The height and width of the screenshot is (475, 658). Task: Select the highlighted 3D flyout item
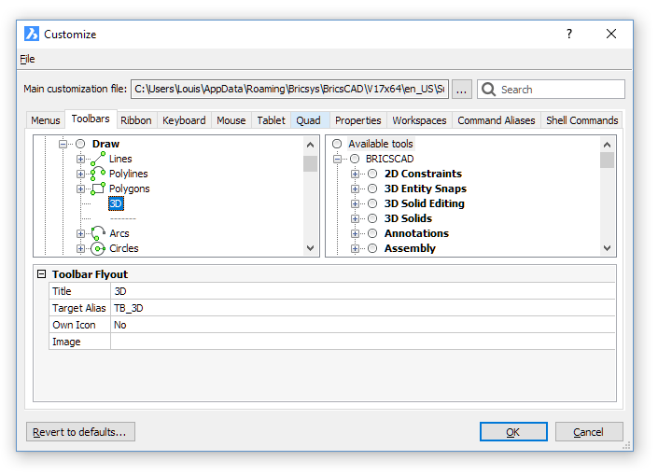click(x=116, y=203)
